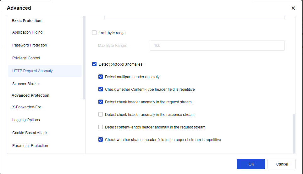The width and height of the screenshot is (303, 174).
Task: Uncheck Content-Type header field repetitive check
Action: coord(101,89)
